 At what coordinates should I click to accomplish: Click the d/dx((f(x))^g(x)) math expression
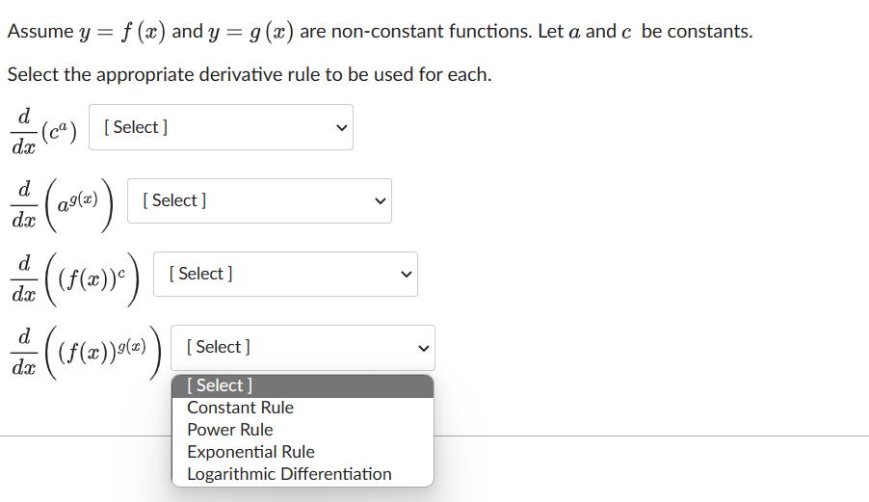click(86, 353)
